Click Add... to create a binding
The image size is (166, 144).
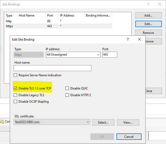point(148,16)
